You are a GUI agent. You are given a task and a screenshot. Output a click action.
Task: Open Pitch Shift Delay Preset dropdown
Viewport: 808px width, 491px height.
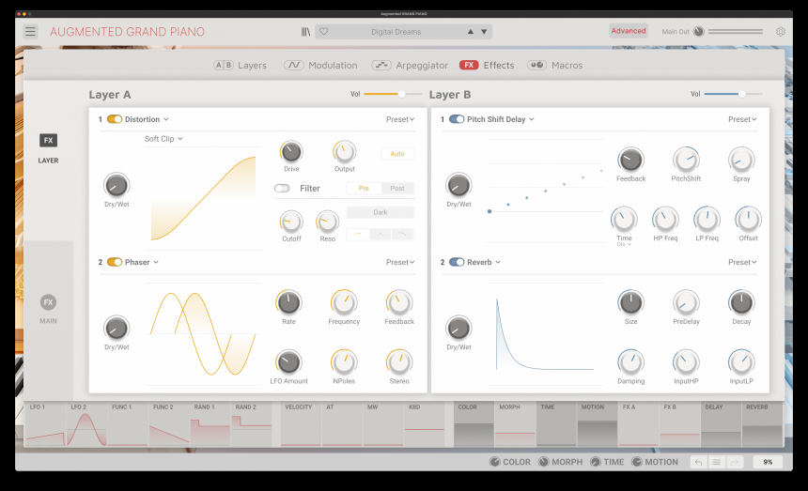pos(742,119)
